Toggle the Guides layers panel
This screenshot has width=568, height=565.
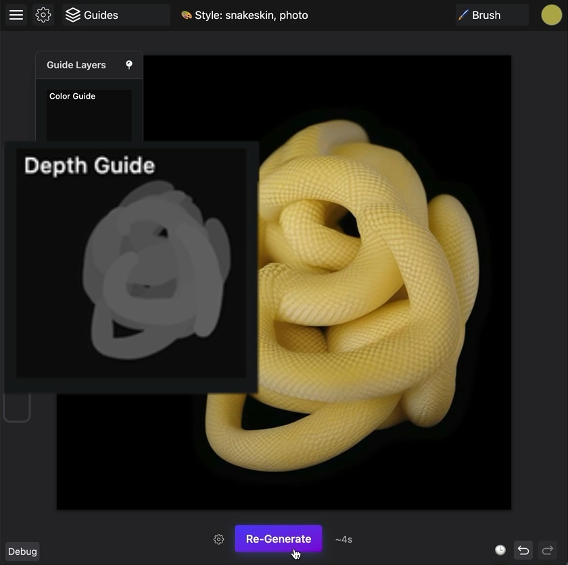93,15
